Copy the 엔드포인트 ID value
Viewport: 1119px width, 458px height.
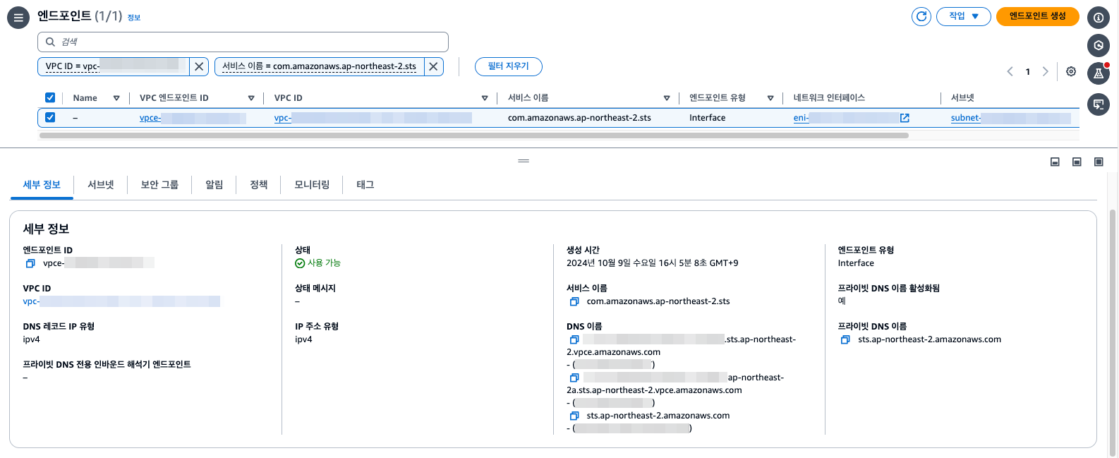(x=30, y=263)
